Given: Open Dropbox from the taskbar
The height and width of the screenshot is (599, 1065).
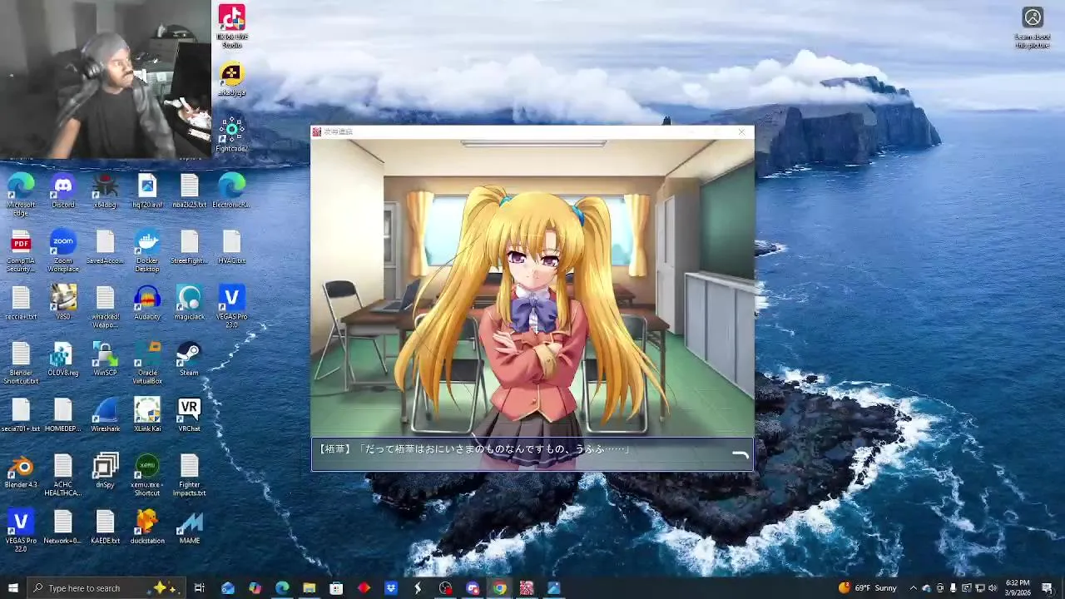Looking at the screenshot, I should tap(391, 588).
